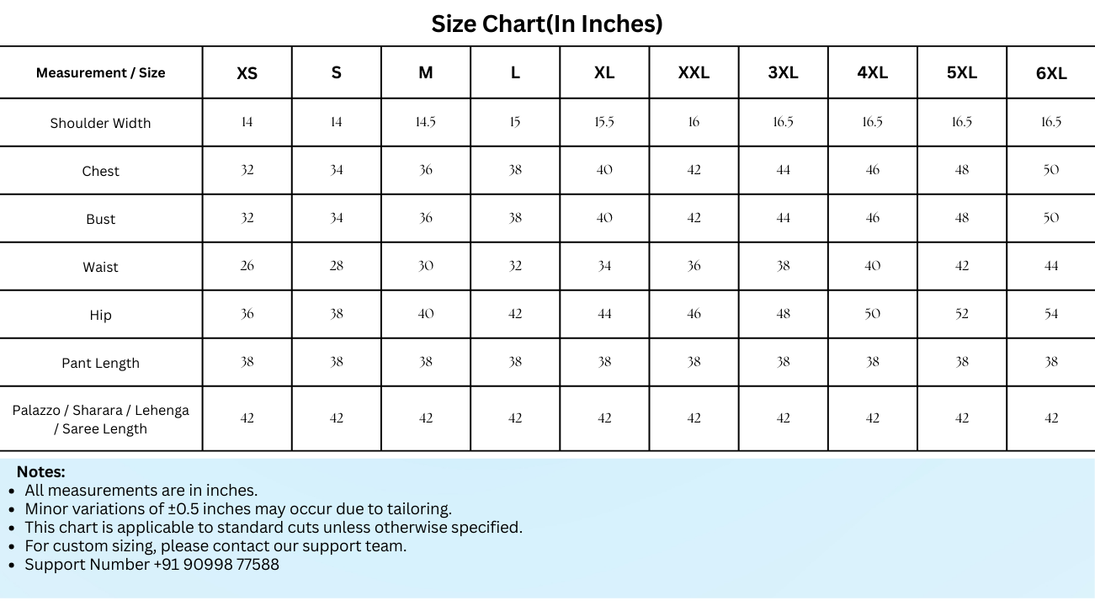The width and height of the screenshot is (1095, 606).
Task: Click the Waist row label
Action: (x=100, y=267)
